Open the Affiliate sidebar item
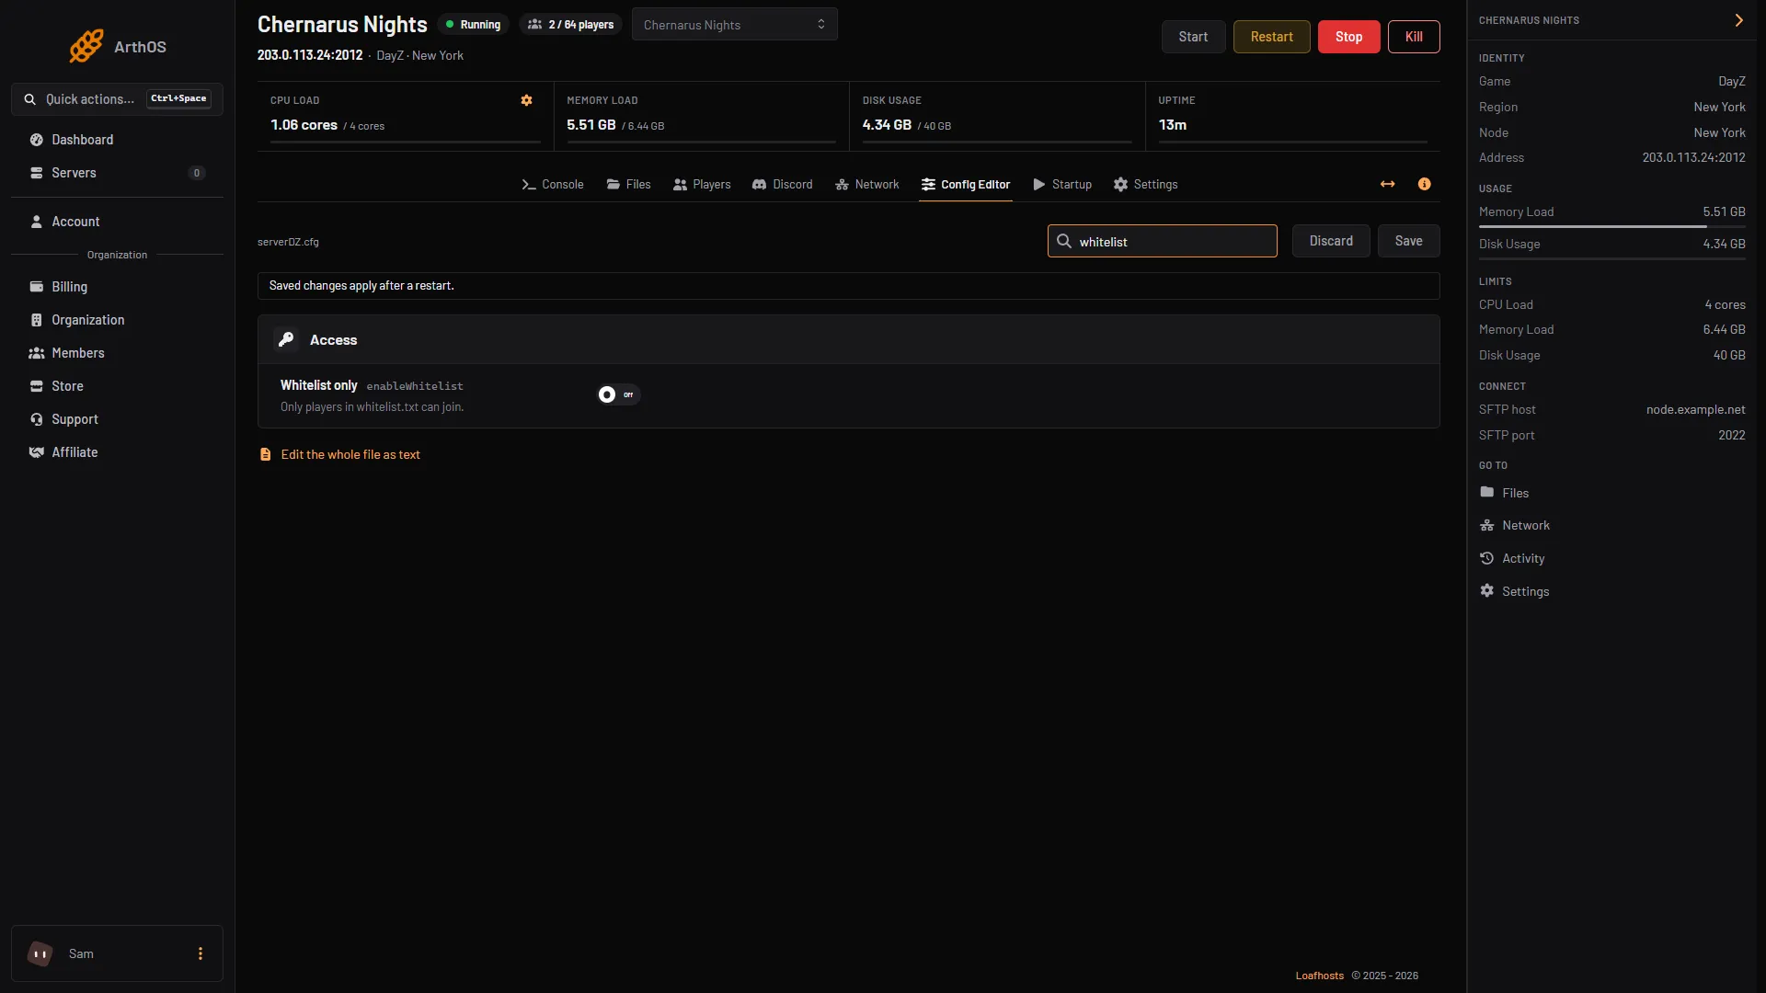1766x993 pixels. point(117,452)
